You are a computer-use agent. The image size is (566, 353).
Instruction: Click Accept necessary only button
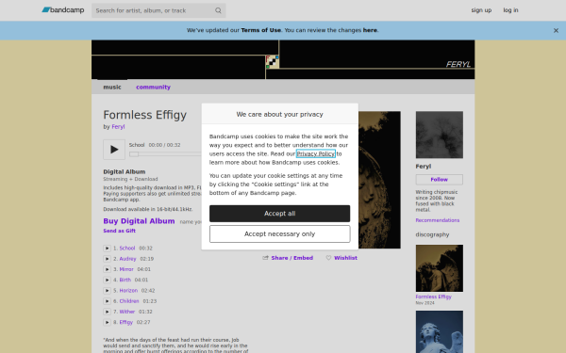pyautogui.click(x=280, y=234)
